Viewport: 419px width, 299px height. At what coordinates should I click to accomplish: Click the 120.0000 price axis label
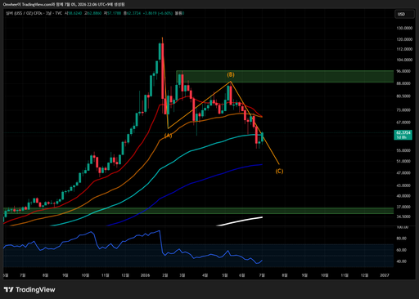404,39
